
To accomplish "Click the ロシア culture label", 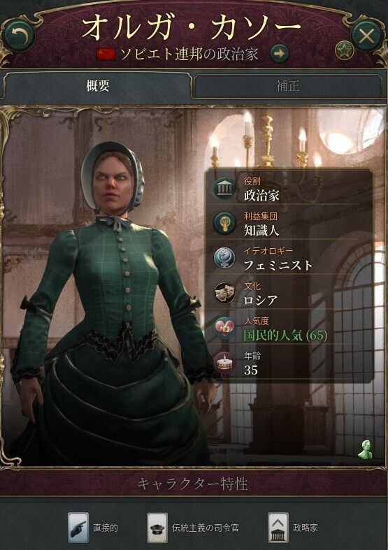I will 260,301.
